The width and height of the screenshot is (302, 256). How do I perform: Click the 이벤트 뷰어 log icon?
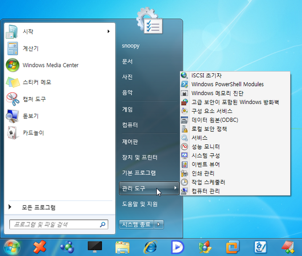pos(185,164)
